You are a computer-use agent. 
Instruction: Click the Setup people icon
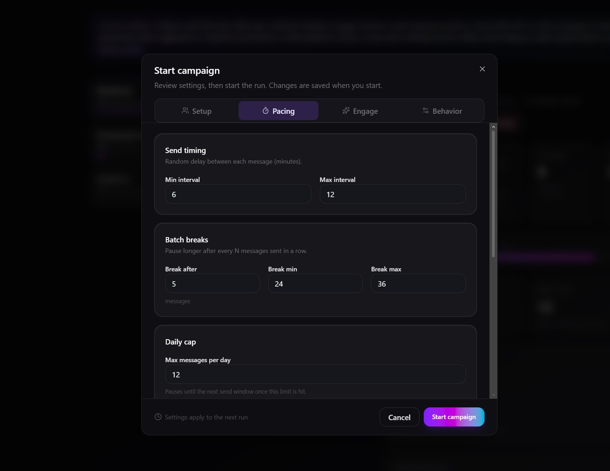point(185,111)
